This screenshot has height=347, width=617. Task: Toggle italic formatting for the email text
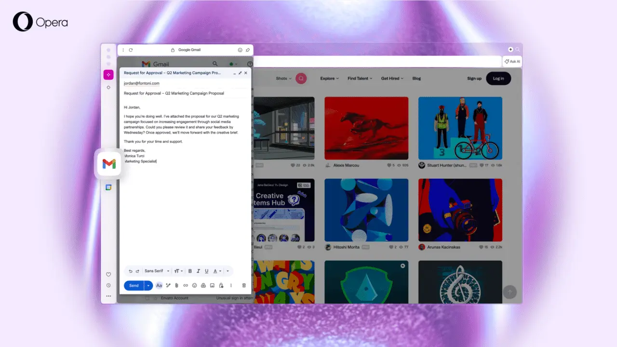(198, 271)
